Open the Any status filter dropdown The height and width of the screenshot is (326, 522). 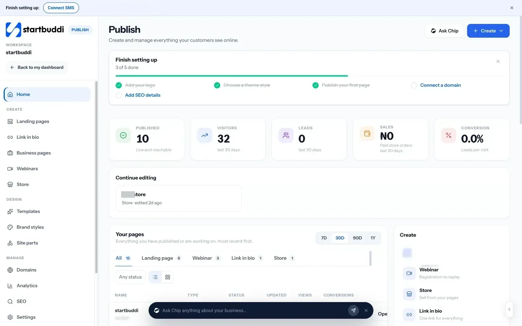pos(130,277)
